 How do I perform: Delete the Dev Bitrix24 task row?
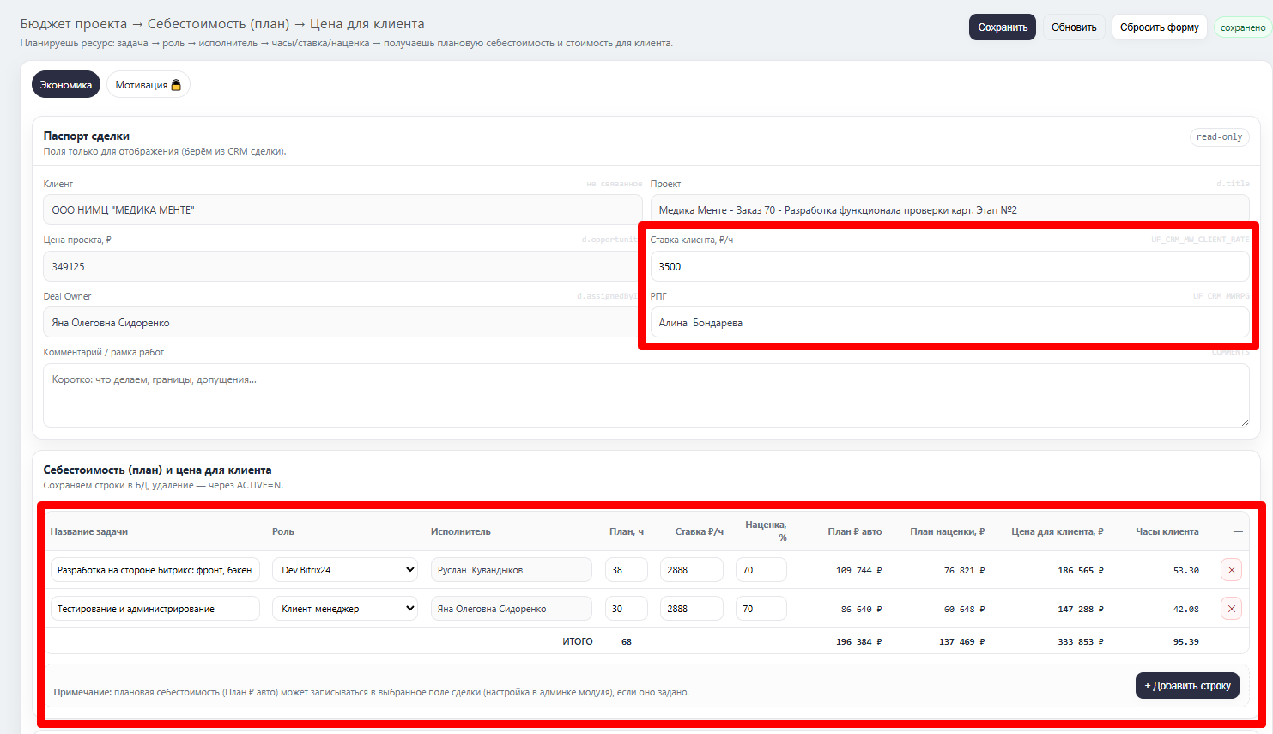[1231, 570]
